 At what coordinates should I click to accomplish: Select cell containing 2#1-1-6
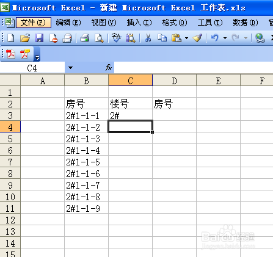(x=86, y=173)
